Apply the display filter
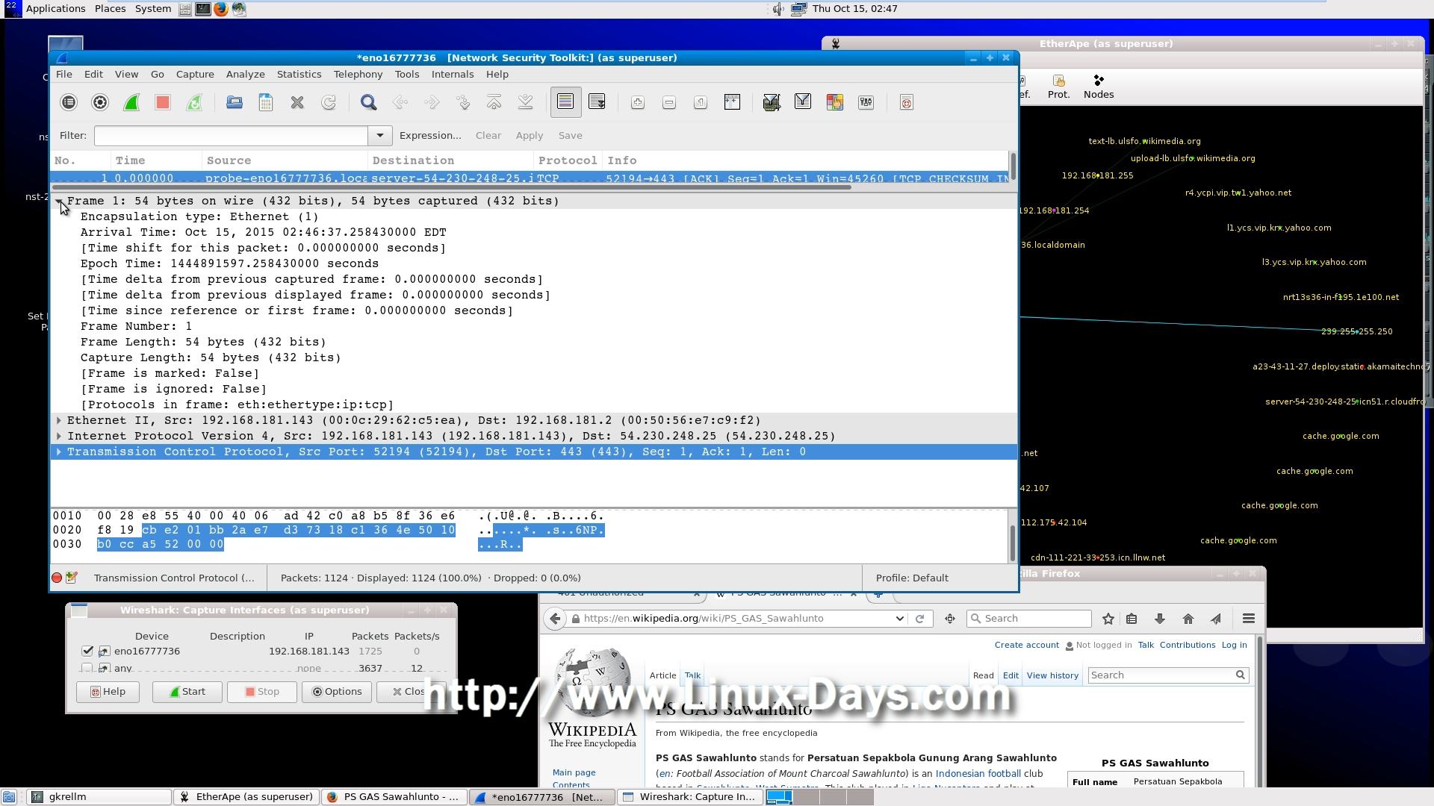The image size is (1434, 806). pyautogui.click(x=530, y=135)
